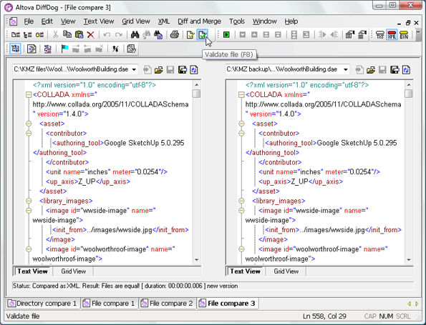Image resolution: width=426 pixels, height=325 pixels.
Task: Select the left pane Text View tab
Action: pos(32,271)
